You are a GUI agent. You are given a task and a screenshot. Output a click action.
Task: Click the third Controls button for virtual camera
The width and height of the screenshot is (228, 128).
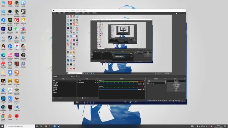176,85
